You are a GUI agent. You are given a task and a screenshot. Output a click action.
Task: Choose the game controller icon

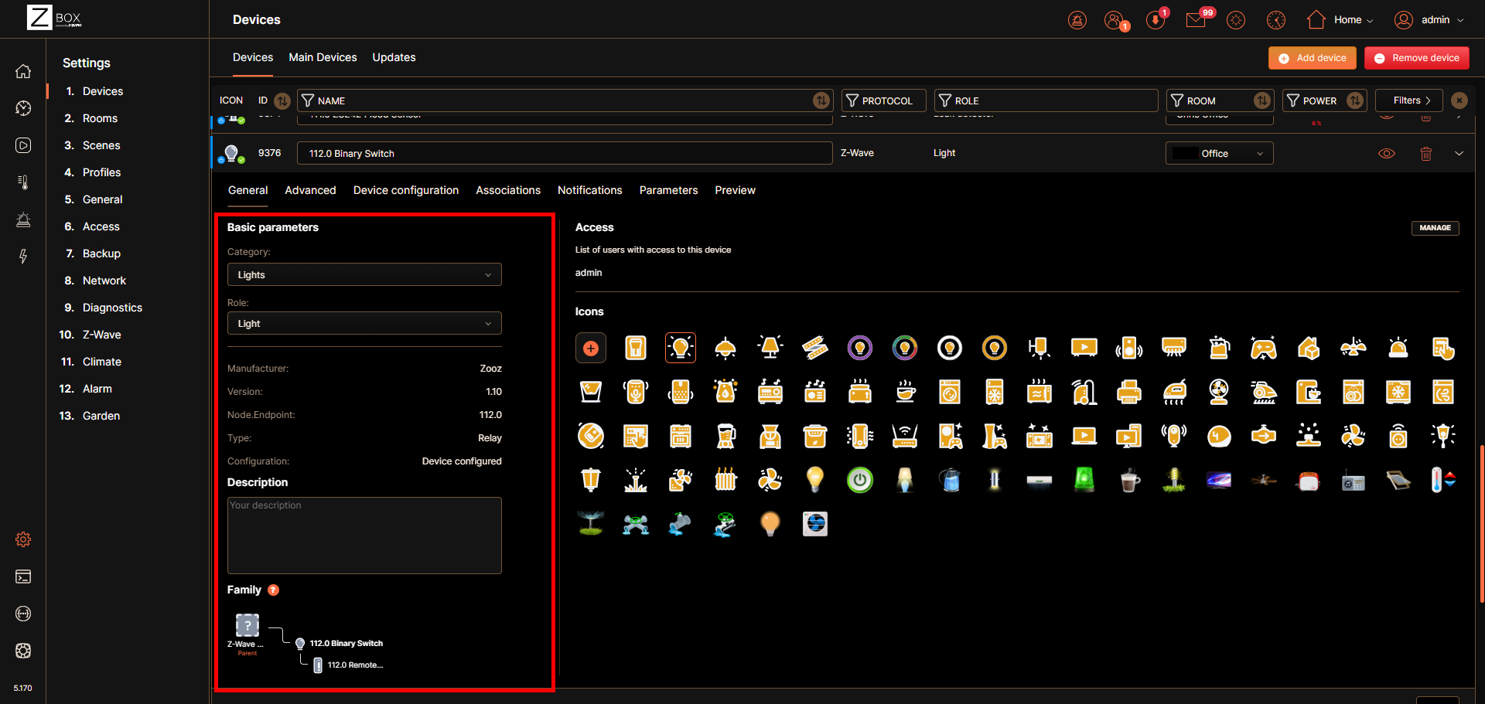point(1263,349)
